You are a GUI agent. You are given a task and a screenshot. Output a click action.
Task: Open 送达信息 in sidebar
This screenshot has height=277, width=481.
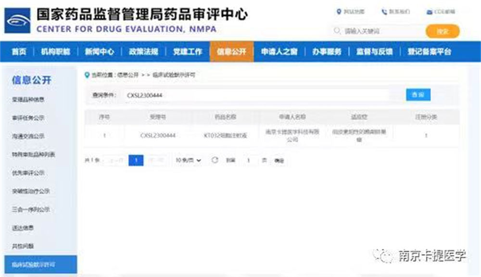(23, 228)
